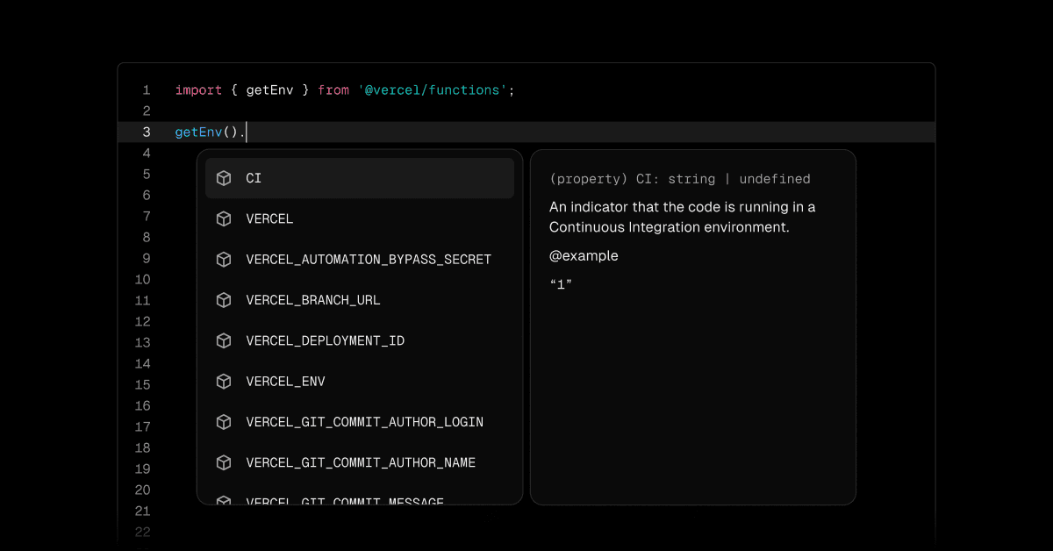Click the icon beside VERCEL_GIT_COMMIT_AUTHOR_LOGIN
The image size is (1053, 551).
224,422
